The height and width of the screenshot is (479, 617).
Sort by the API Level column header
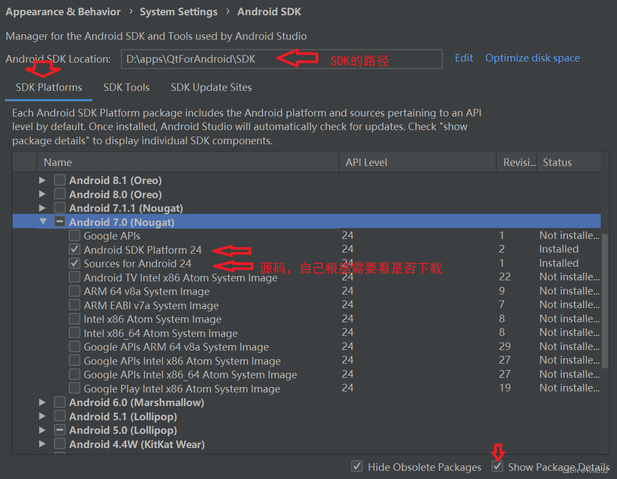(417, 162)
